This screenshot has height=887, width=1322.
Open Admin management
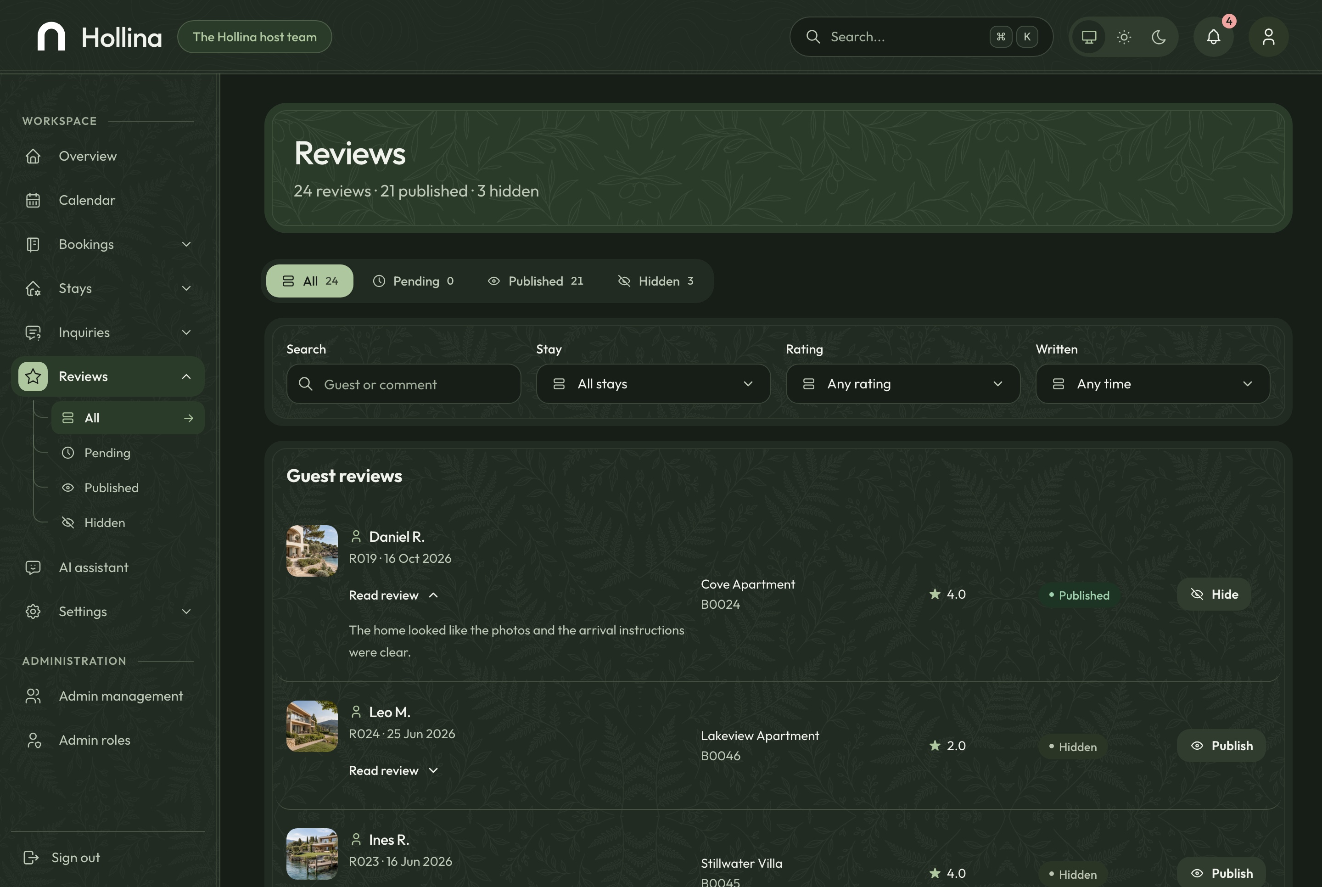[108, 696]
